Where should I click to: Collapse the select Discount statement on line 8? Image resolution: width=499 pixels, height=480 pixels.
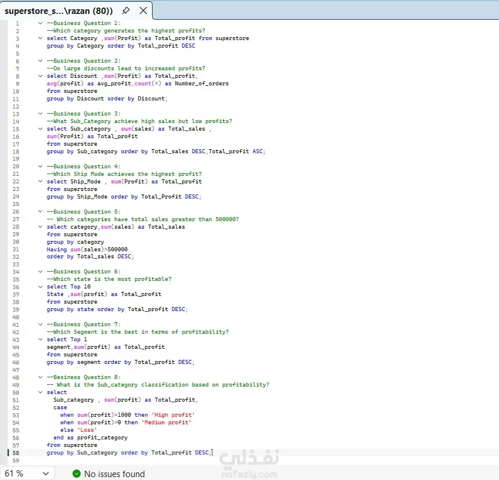point(41,76)
